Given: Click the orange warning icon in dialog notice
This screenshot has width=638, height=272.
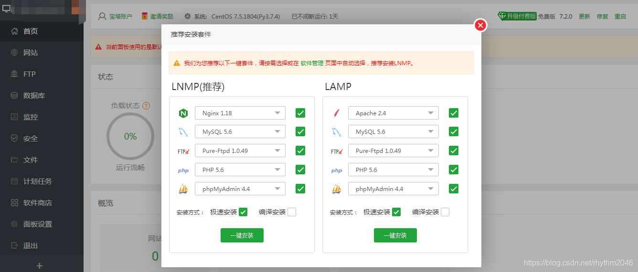Looking at the screenshot, I should point(177,63).
